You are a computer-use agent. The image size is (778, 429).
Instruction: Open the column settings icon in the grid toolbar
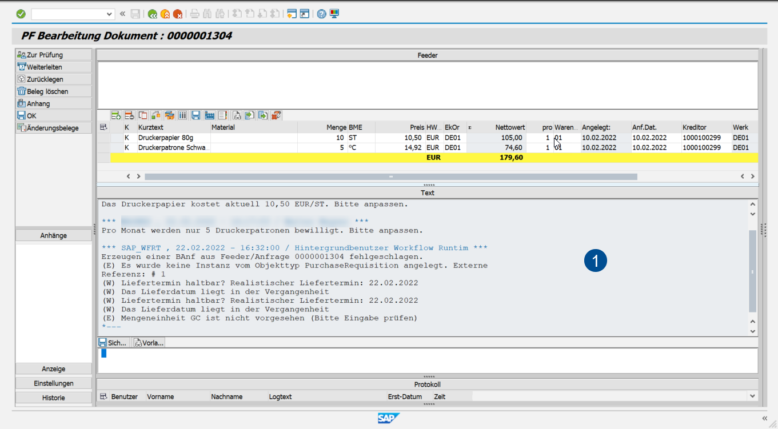click(182, 115)
